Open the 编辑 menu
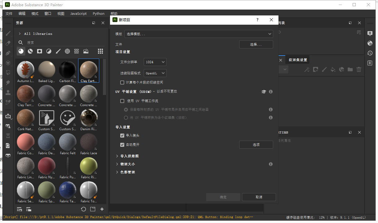 click(22, 14)
